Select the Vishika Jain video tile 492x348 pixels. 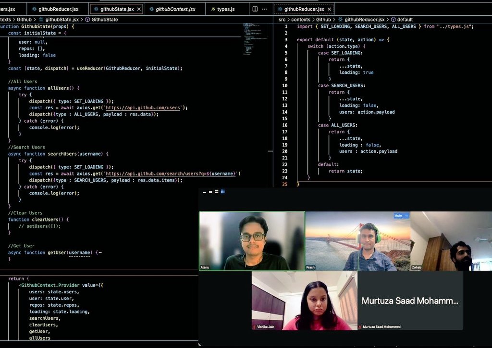click(x=304, y=301)
